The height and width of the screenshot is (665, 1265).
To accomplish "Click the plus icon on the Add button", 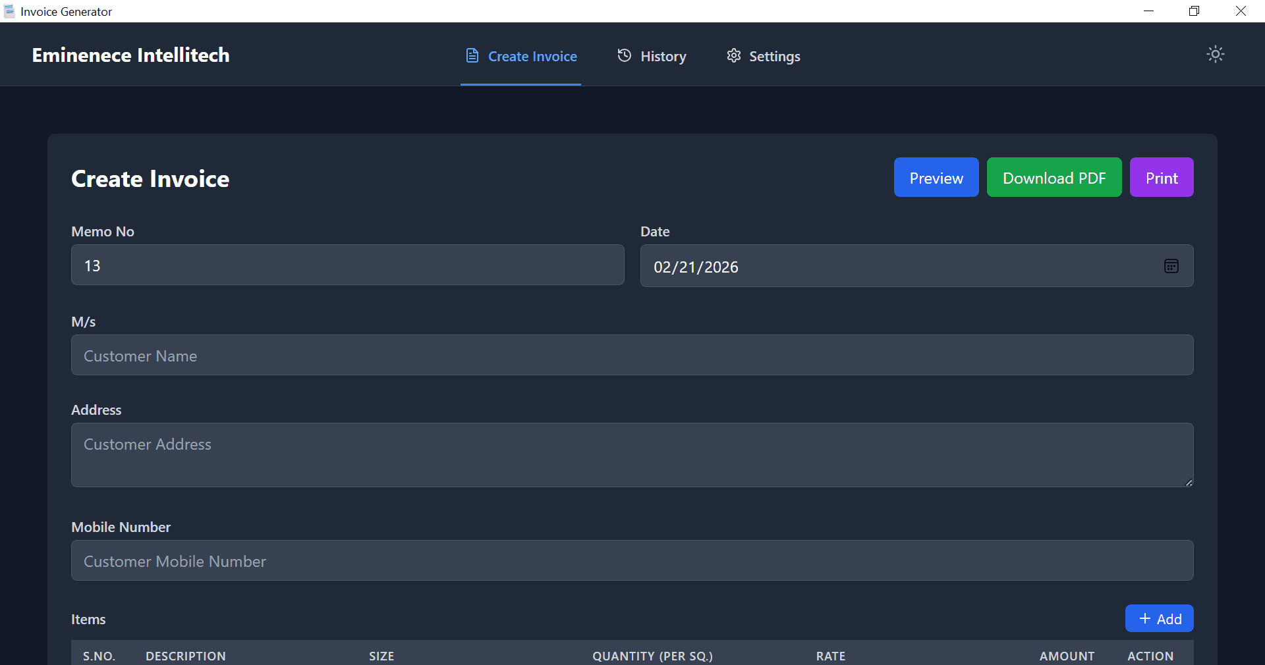I will (1144, 618).
